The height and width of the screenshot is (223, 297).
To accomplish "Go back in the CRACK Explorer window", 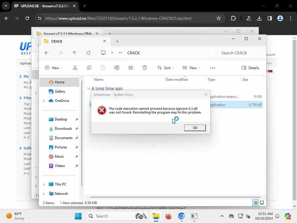I will point(47,53).
